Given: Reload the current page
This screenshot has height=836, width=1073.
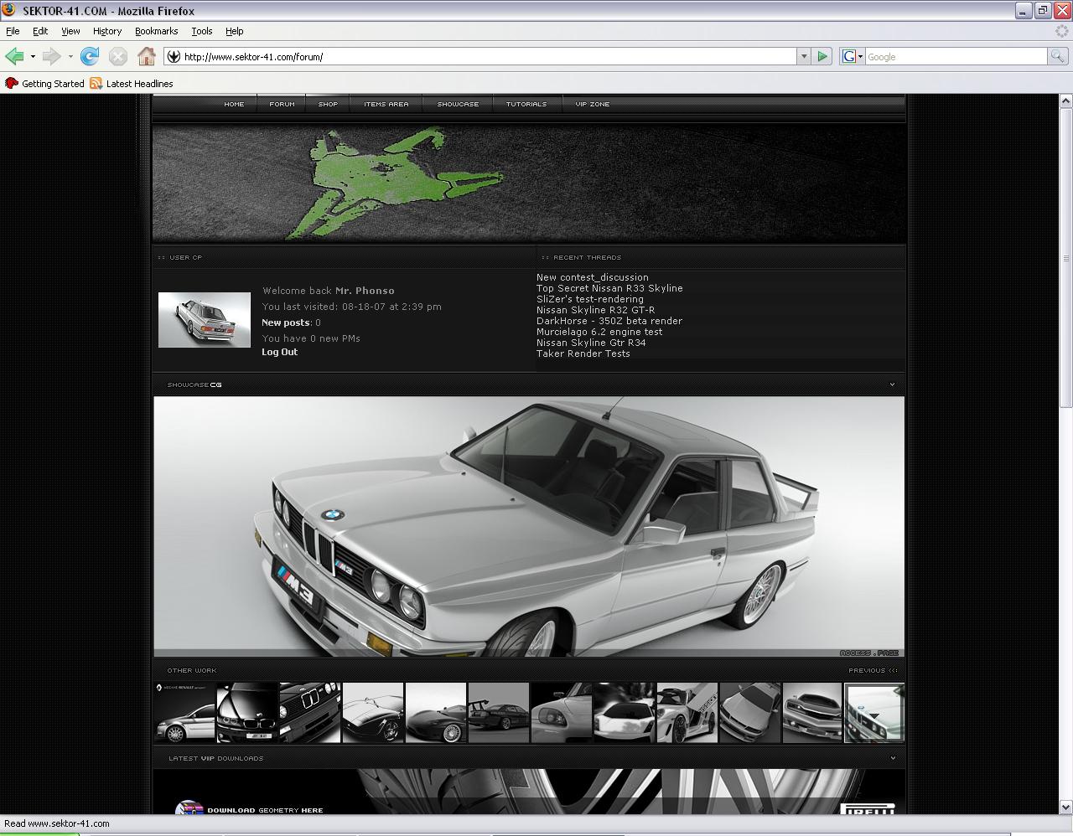Looking at the screenshot, I should 90,56.
